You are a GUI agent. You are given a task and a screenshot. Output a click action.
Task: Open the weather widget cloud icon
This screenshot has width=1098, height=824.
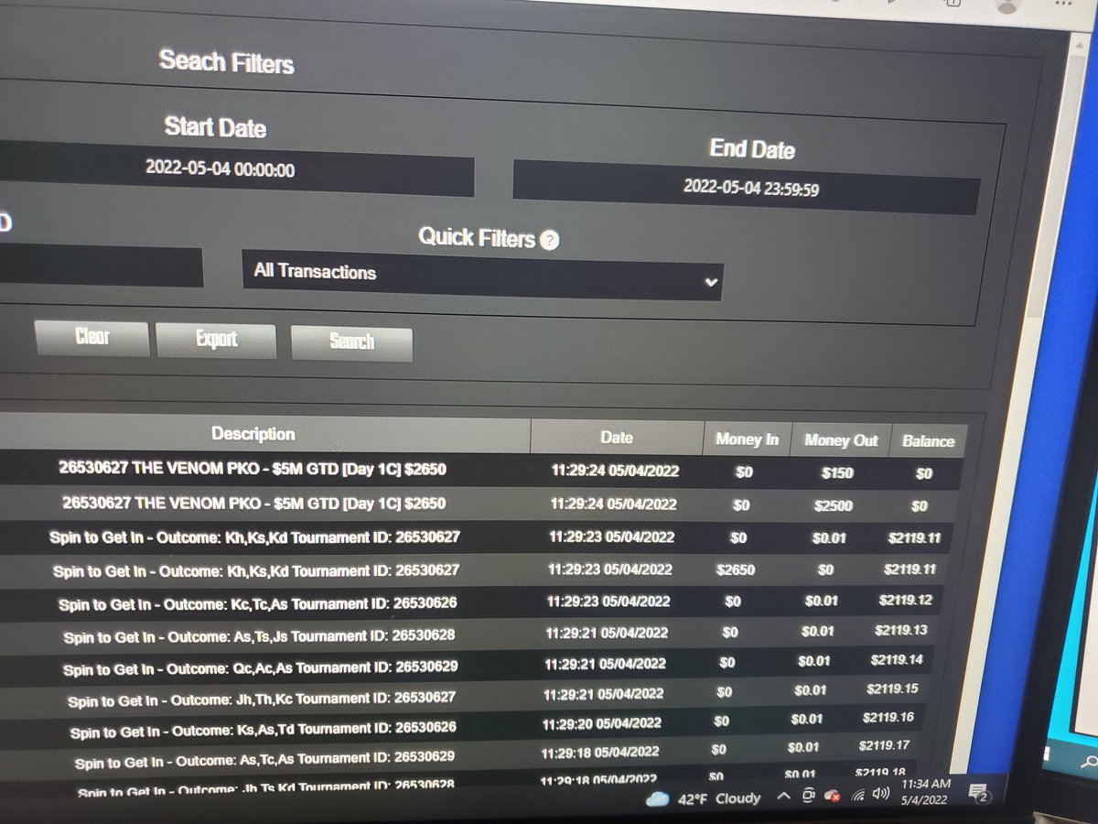pos(657,798)
